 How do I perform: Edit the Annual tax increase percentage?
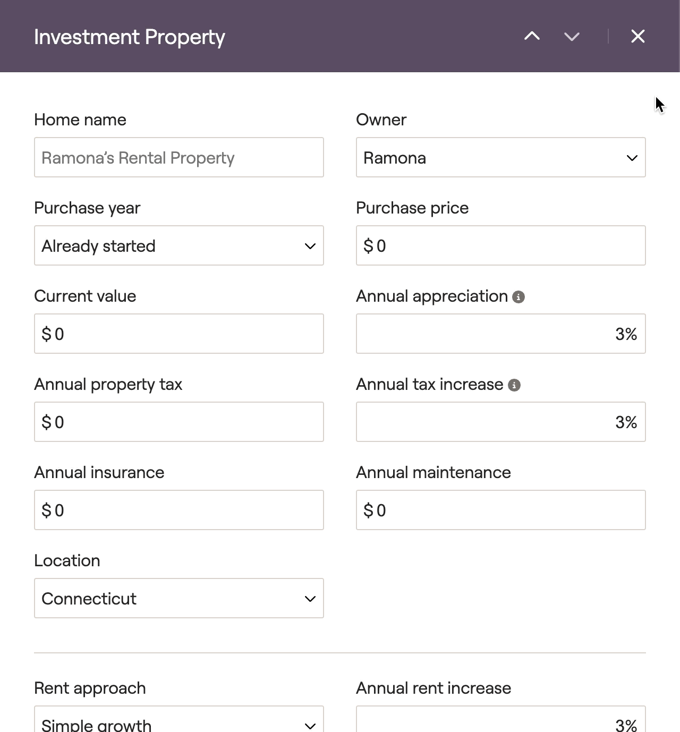pyautogui.click(x=500, y=422)
